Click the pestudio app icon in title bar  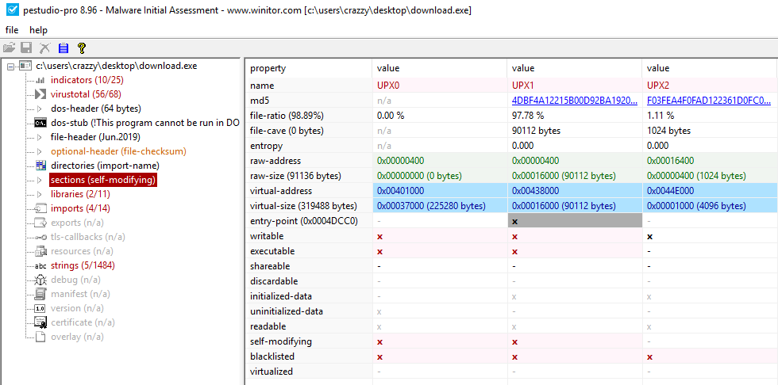[11, 10]
